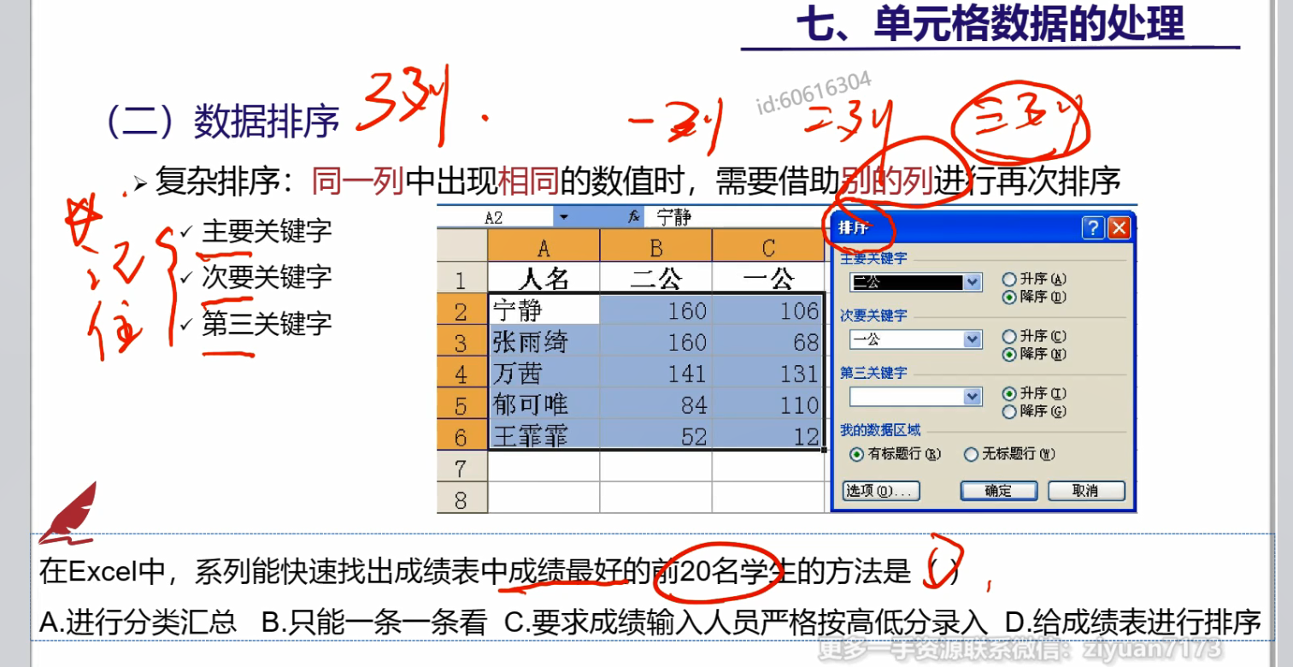The image size is (1293, 667).
Task: Select row 1 header
Action: (x=461, y=279)
